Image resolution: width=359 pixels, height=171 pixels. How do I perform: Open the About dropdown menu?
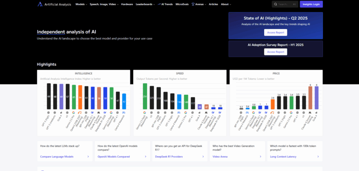[226, 4]
